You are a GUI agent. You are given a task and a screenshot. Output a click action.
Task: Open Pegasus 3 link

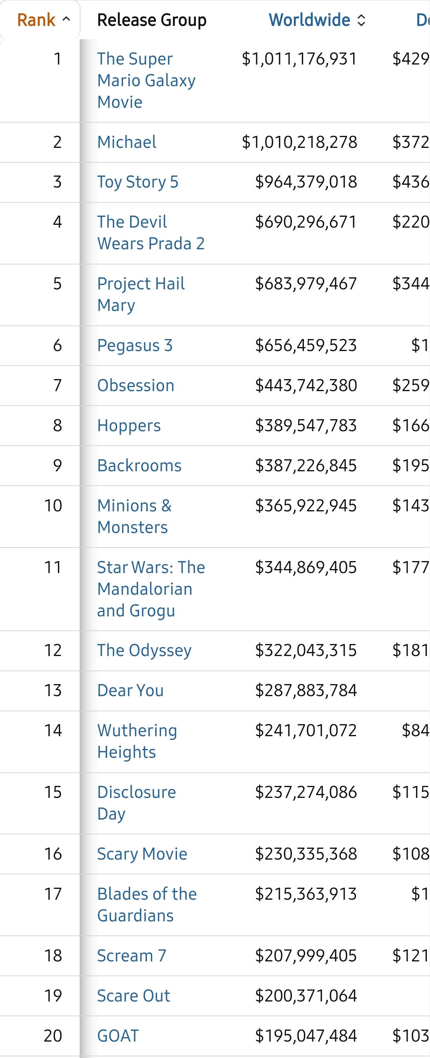[x=135, y=345]
